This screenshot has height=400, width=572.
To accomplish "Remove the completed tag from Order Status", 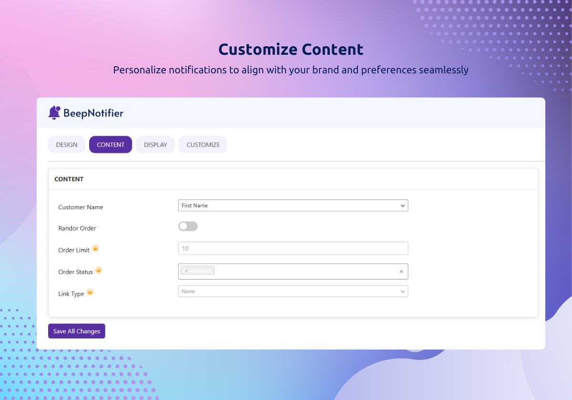I will pos(186,271).
